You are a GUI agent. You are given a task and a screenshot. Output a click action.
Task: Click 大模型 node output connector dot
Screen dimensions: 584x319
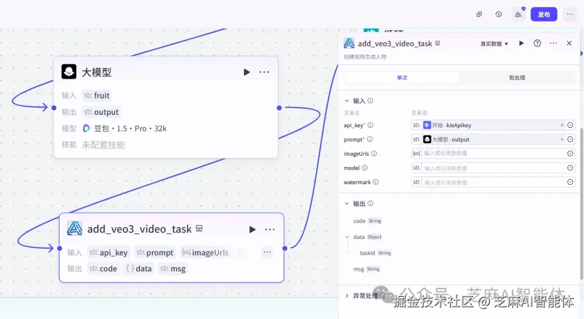point(280,108)
